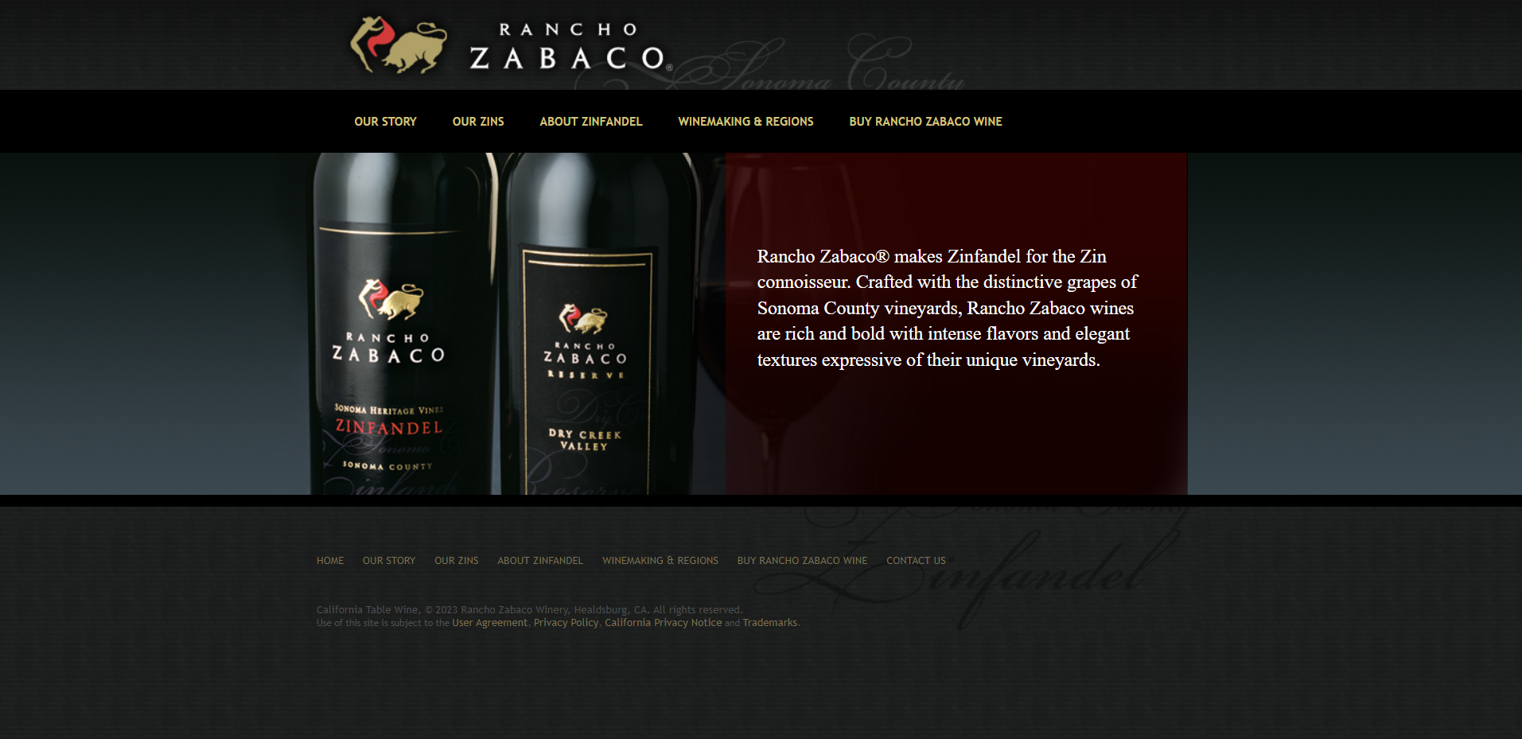Open Buy Rancho Zabaco Wine top menu

(x=925, y=122)
